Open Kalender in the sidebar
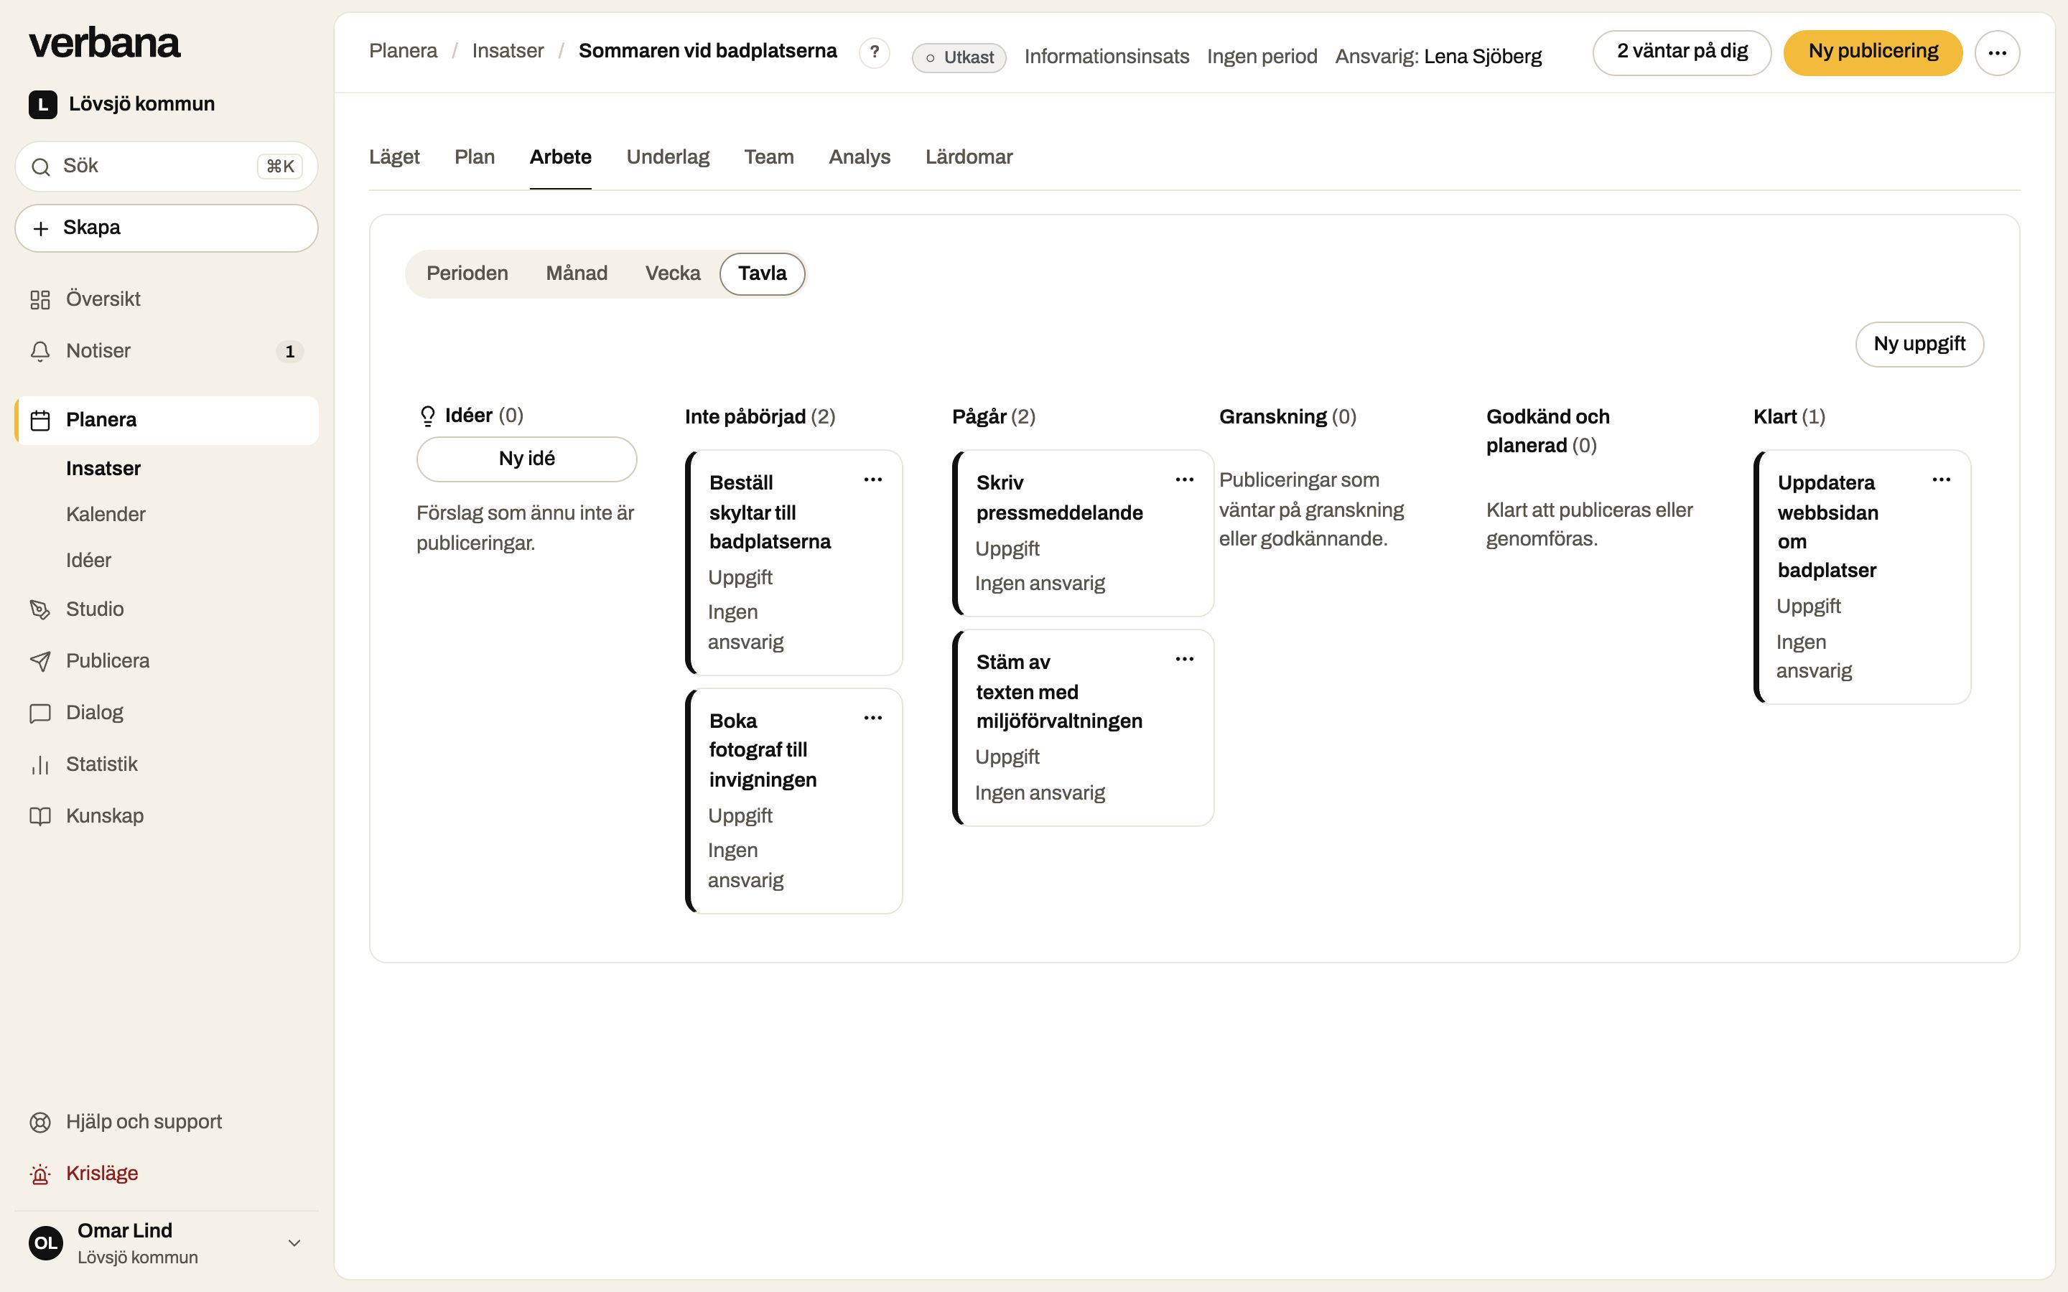2068x1292 pixels. point(105,515)
